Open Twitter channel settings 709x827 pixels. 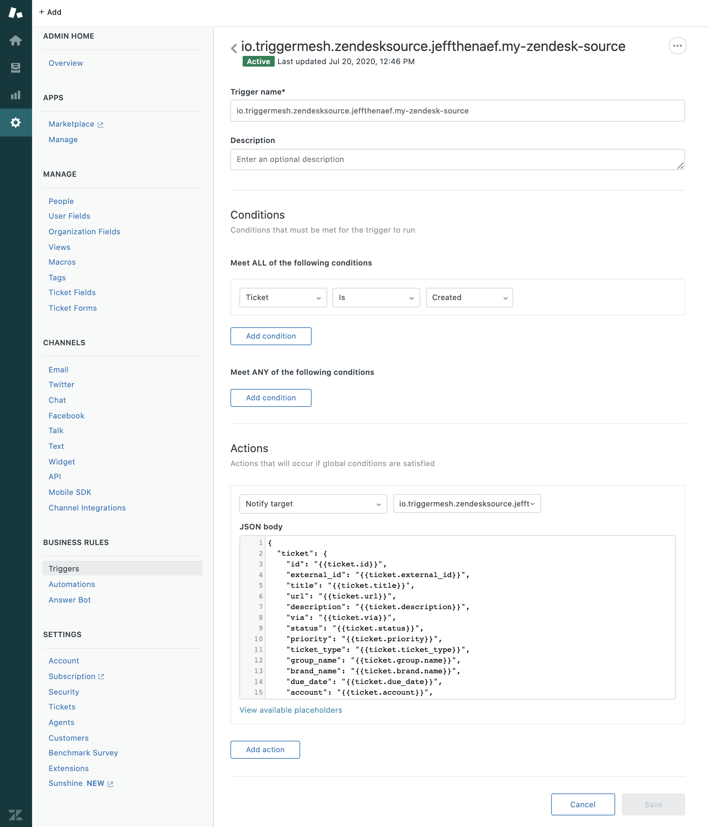click(x=62, y=385)
